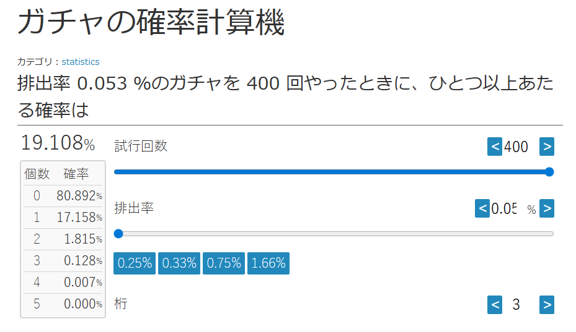Click the trial count slider handle
The height and width of the screenshot is (332, 576).
click(x=549, y=172)
